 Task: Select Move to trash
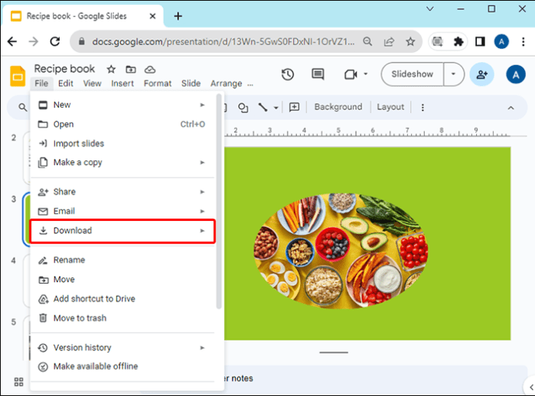(x=122, y=318)
